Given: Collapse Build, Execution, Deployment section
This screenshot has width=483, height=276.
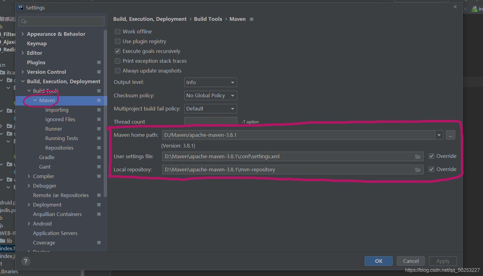Looking at the screenshot, I should (23, 81).
